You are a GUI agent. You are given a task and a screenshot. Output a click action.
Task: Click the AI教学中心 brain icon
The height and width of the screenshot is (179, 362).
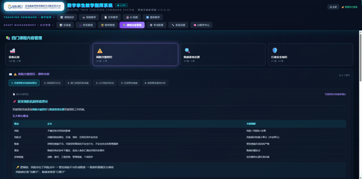point(195,25)
